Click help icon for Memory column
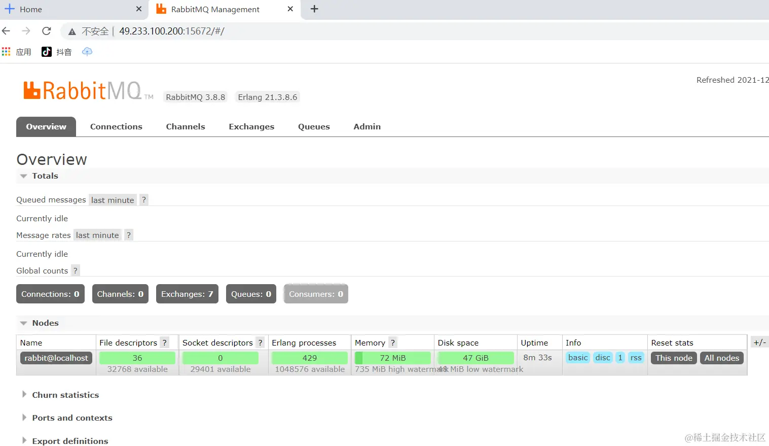Screen dimensions: 769x446 [393, 342]
